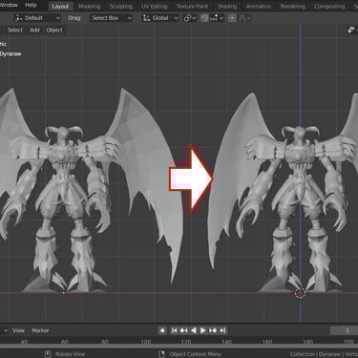Jump to next keyframe in timeline
This screenshot has height=358, width=358.
pyautogui.click(x=213, y=330)
